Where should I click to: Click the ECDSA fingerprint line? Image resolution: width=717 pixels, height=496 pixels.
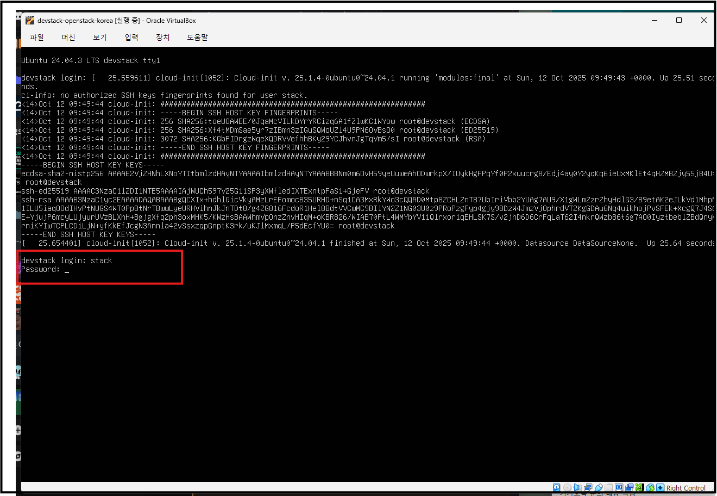click(255, 121)
